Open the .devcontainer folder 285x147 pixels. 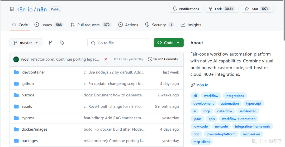[33, 72]
